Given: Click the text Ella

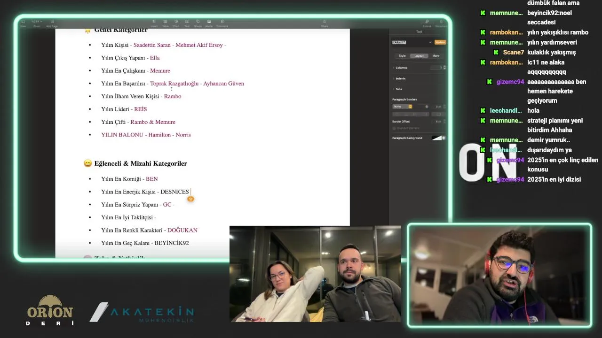Looking at the screenshot, I should (x=155, y=58).
